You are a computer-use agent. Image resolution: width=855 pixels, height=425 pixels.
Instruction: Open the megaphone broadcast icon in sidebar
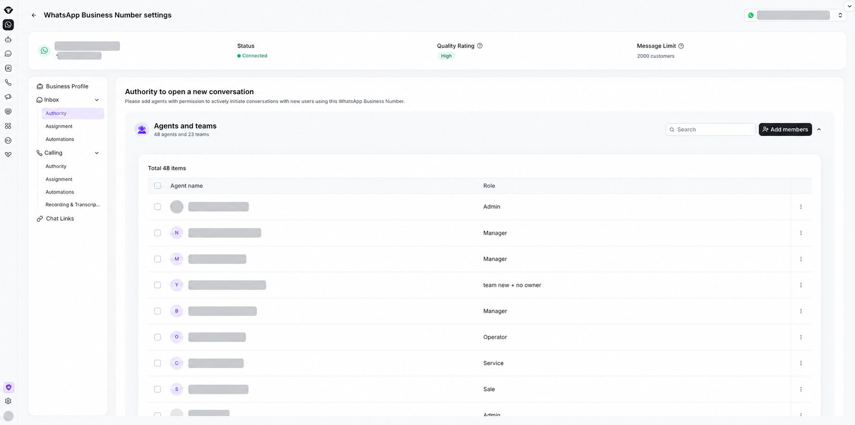[8, 97]
